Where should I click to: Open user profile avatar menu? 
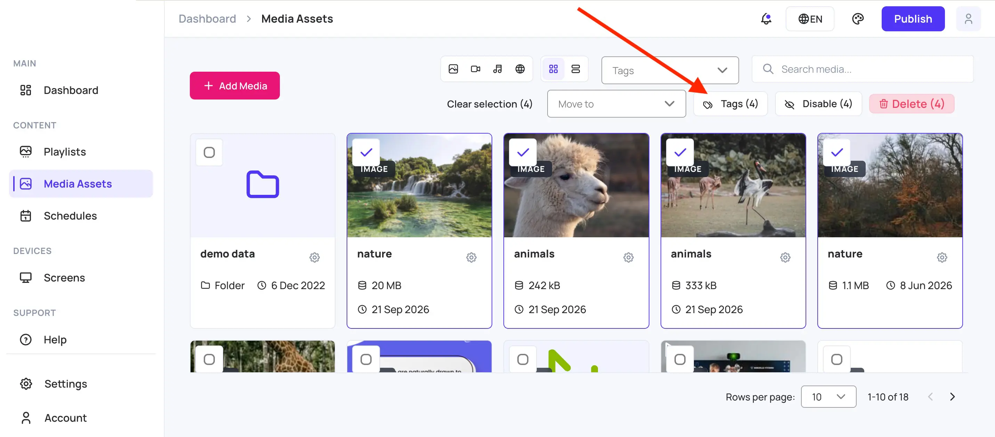point(968,19)
